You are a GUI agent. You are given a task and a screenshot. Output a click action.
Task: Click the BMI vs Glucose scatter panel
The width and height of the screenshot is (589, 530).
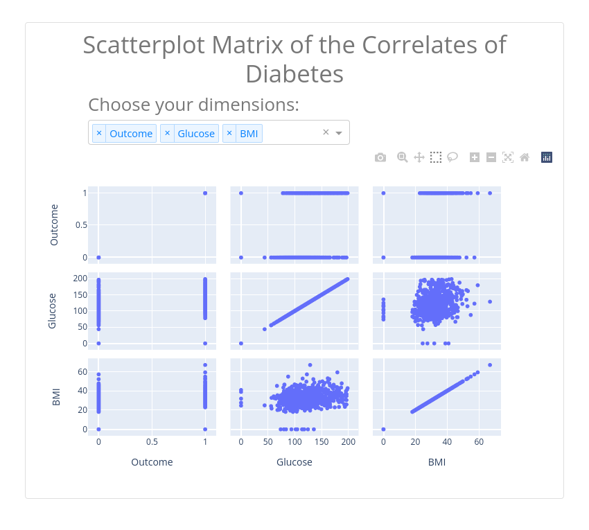point(294,397)
